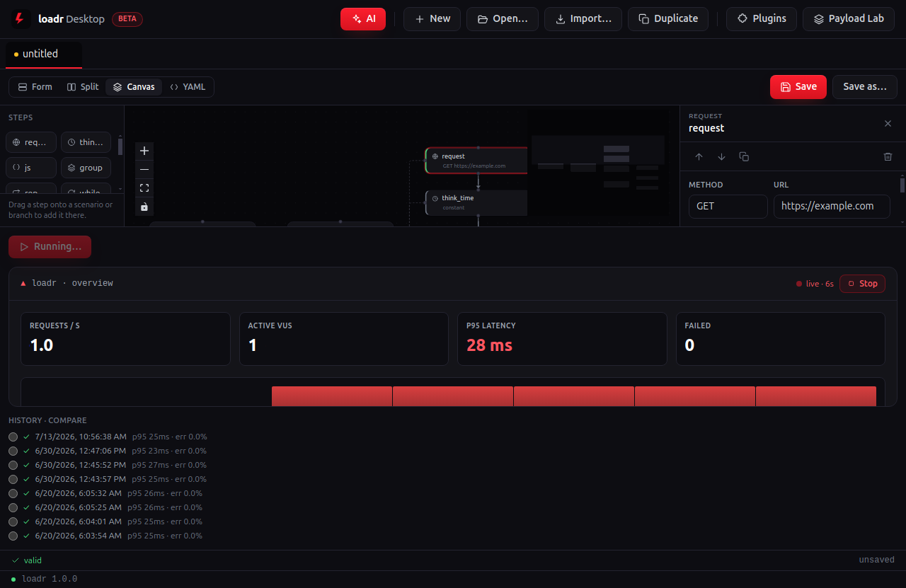Zoom out on the canvas
This screenshot has width=906, height=588.
(144, 169)
